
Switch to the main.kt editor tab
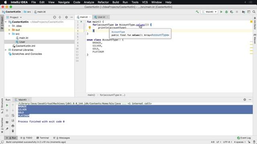click(x=84, y=17)
